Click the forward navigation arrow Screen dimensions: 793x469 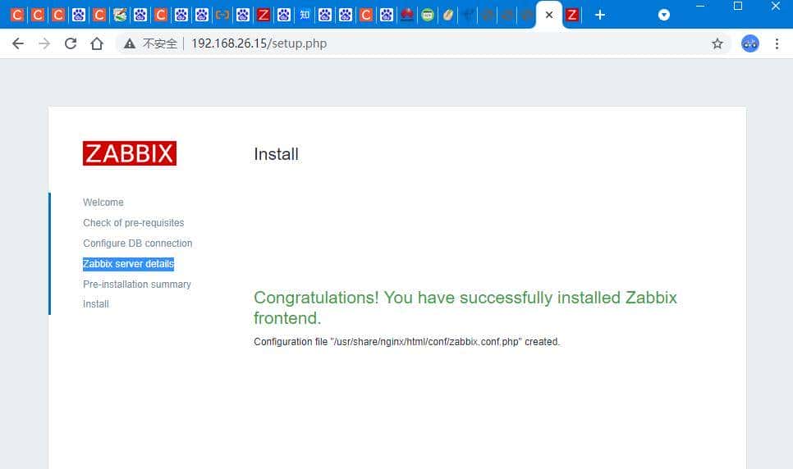[44, 43]
